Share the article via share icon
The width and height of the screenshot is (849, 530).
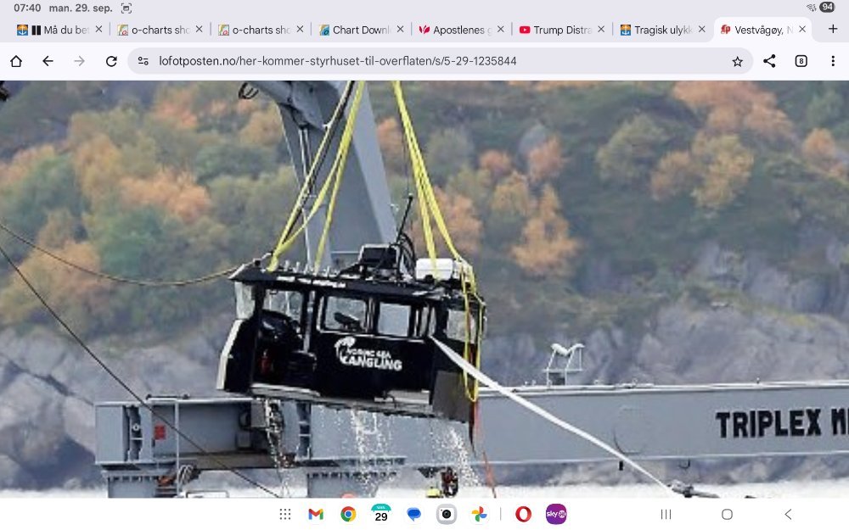click(769, 61)
